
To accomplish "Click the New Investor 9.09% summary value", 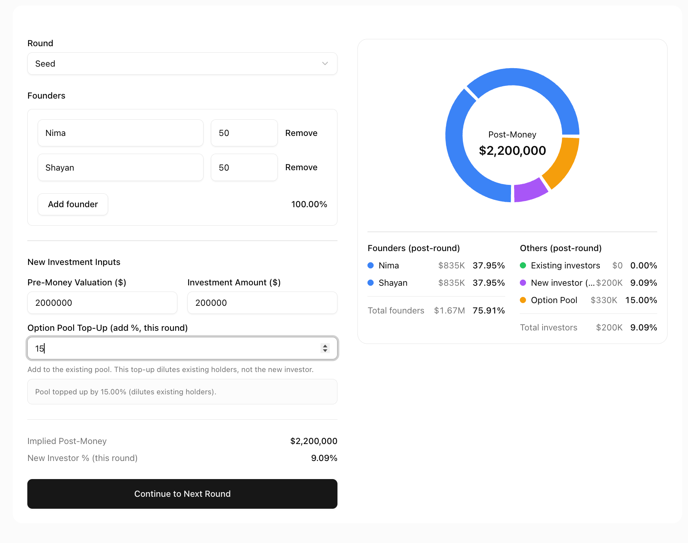I will coord(324,458).
